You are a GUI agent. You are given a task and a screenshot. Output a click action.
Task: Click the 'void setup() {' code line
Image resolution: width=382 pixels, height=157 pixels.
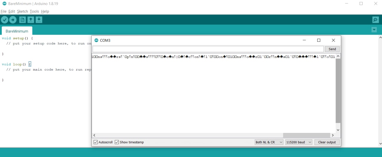(x=17, y=38)
